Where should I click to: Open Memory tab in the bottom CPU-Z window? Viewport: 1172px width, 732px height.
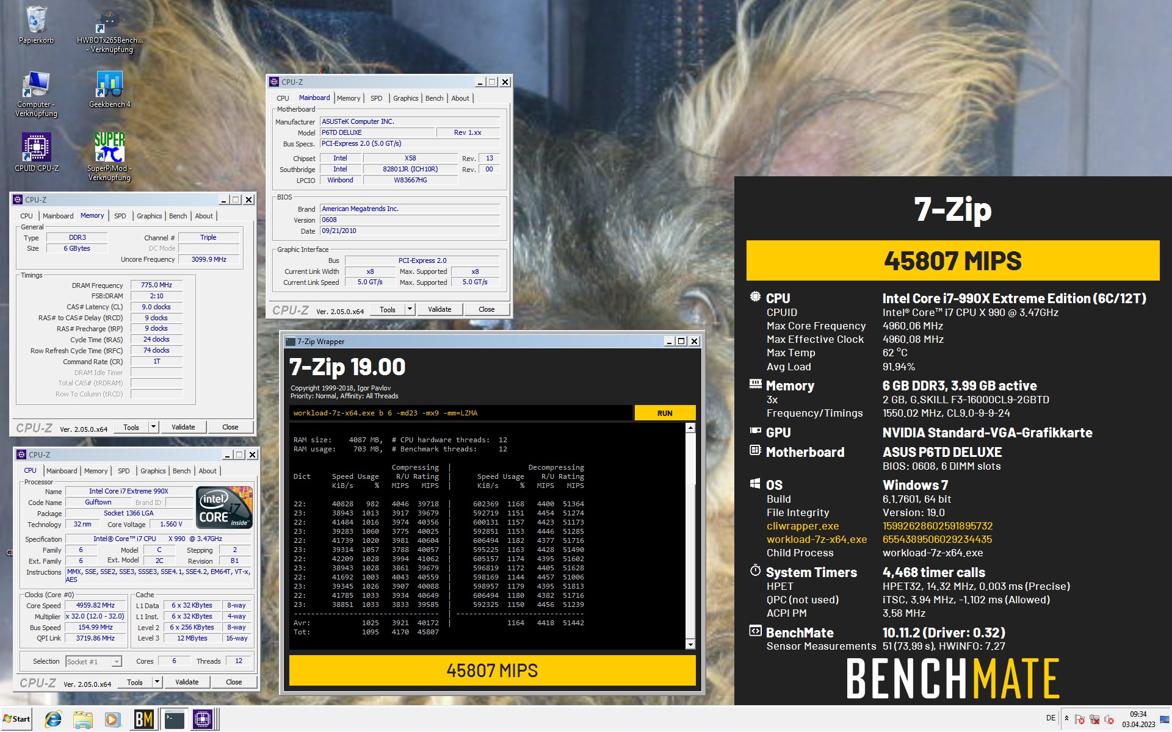point(96,471)
